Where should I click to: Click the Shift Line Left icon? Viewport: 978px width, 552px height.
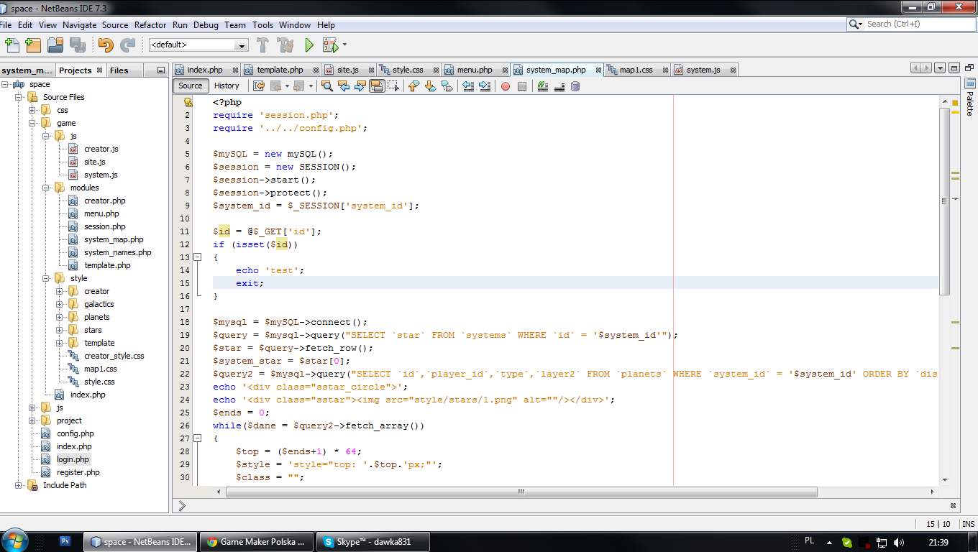pos(468,86)
